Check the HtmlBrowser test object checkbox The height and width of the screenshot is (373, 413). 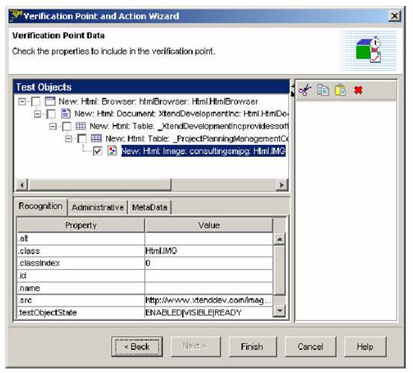coord(36,102)
